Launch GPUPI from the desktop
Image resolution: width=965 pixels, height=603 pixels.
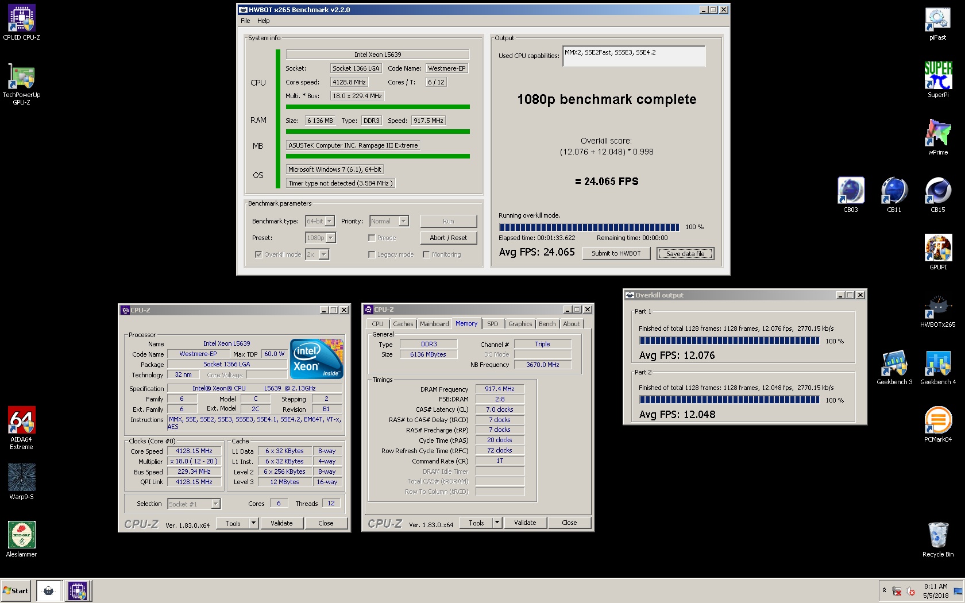937,253
